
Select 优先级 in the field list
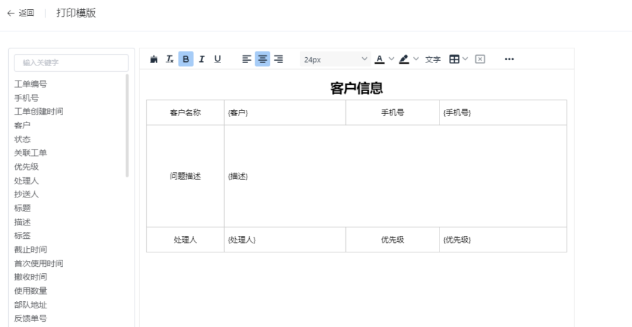pos(26,166)
